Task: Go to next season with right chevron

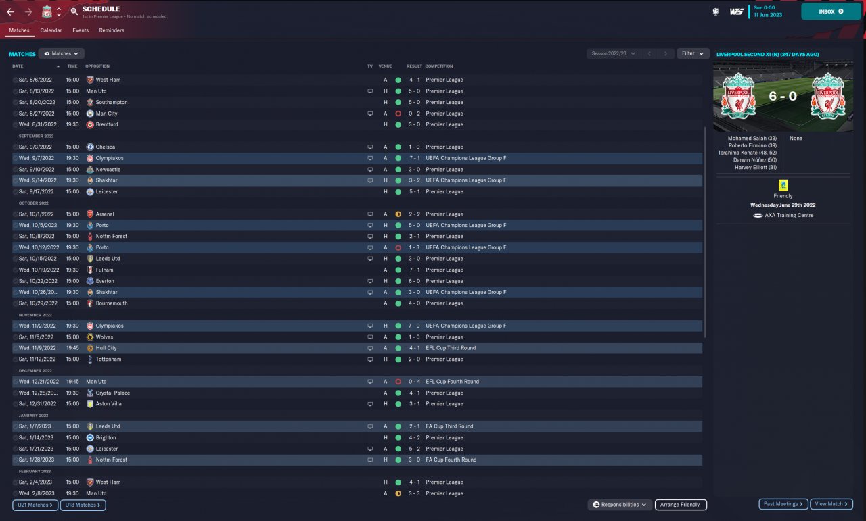Action: click(x=666, y=53)
